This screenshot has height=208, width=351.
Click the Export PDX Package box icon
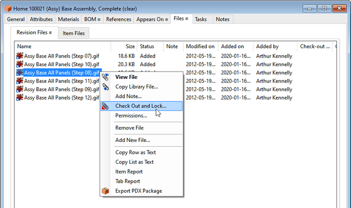point(105,191)
